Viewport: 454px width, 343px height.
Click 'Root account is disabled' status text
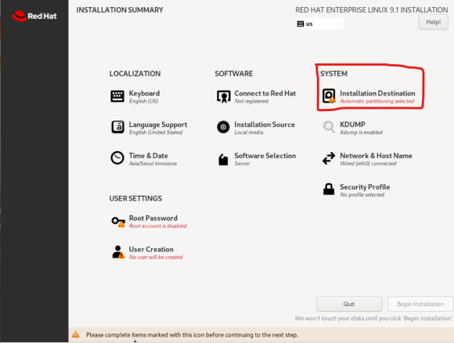(x=158, y=226)
